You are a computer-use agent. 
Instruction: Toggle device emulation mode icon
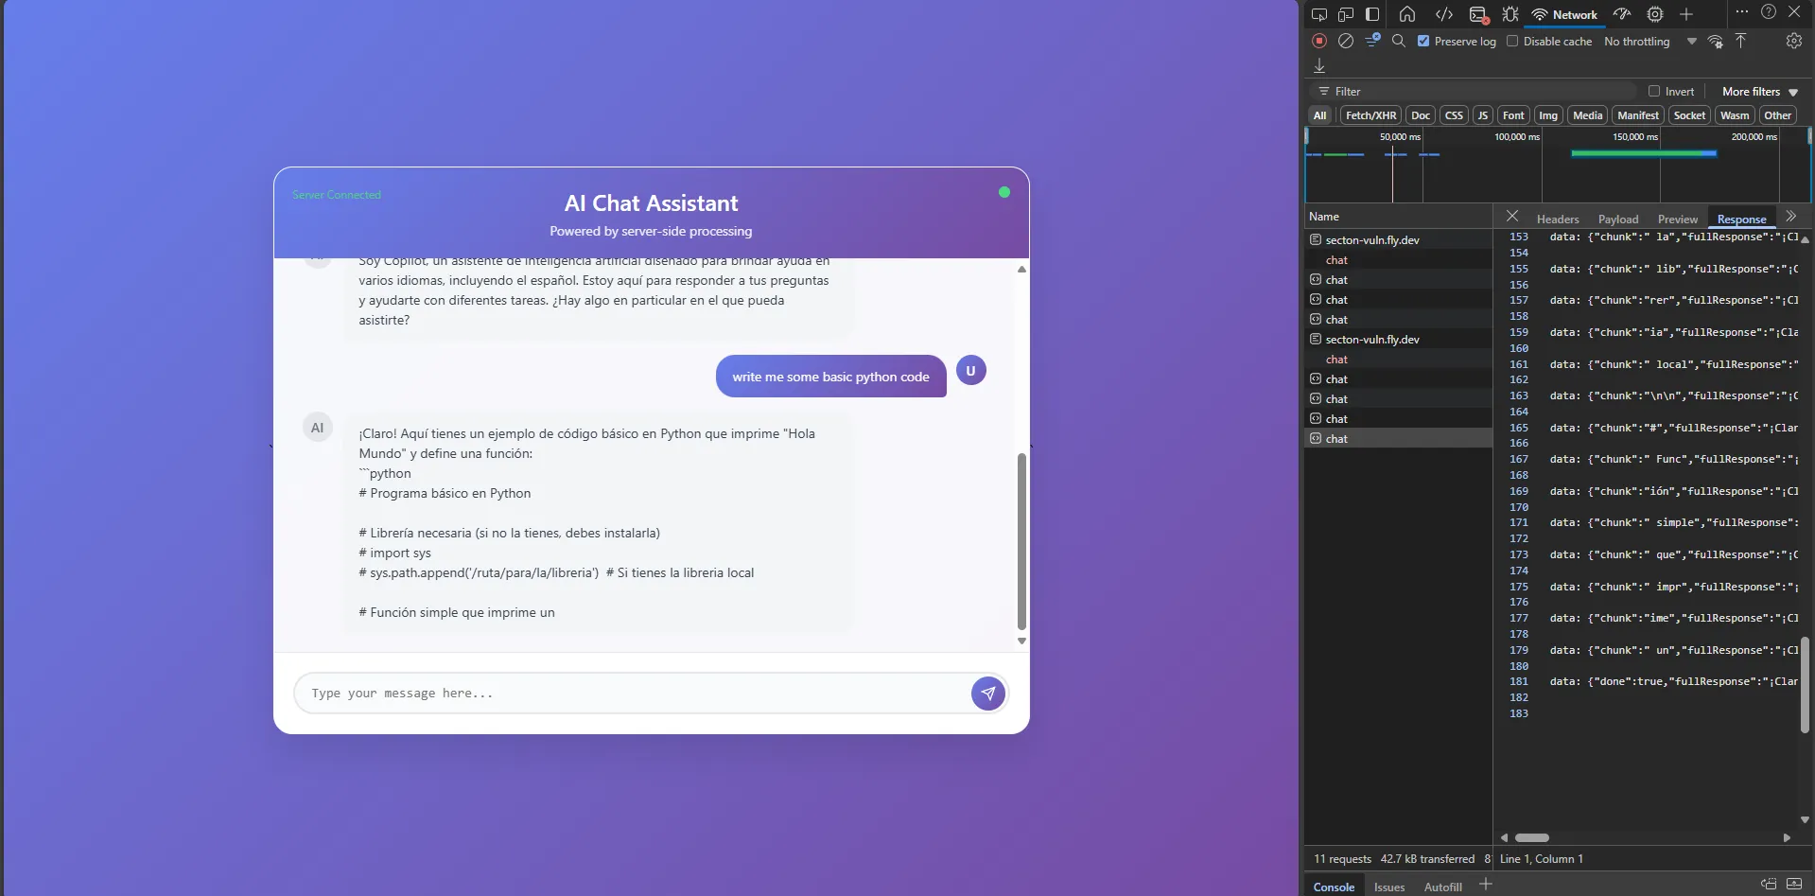(1346, 14)
